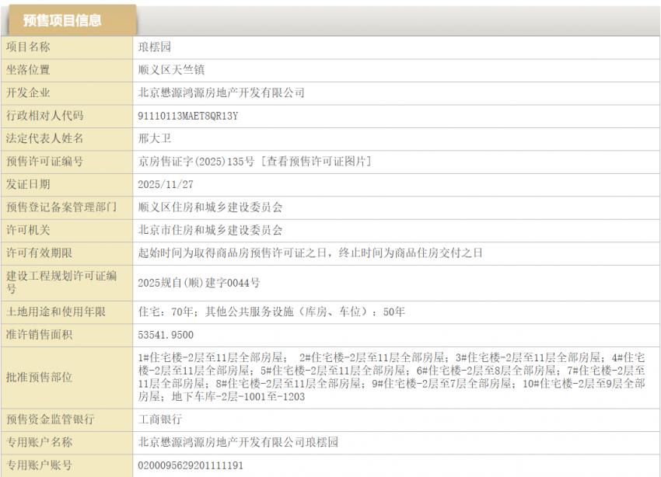The image size is (661, 477).
Task: Select the project name value 琅樾园
Action: click(154, 47)
